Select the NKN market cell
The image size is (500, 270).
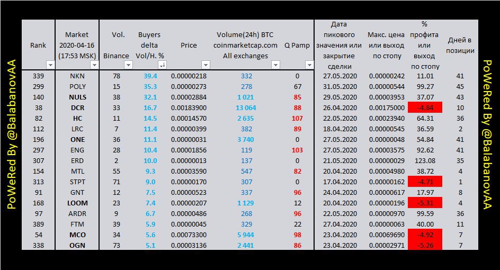point(77,76)
